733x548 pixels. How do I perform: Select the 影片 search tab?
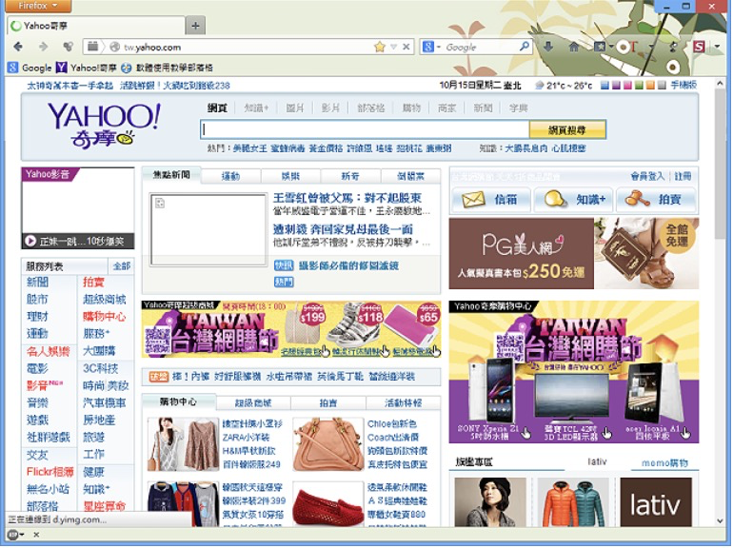(x=330, y=108)
